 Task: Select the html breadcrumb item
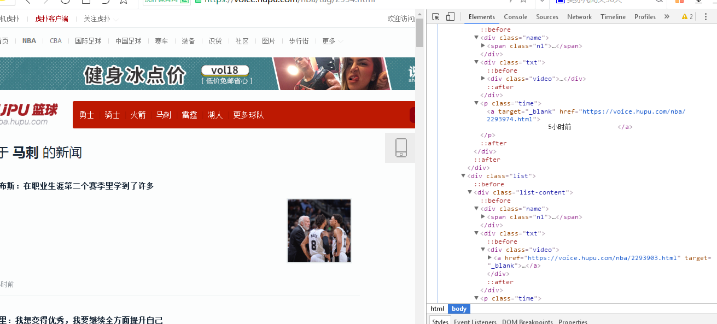click(437, 309)
